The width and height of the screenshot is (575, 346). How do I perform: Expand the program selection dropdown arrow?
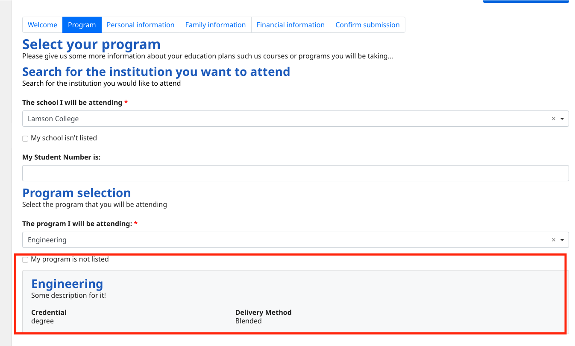tap(563, 240)
